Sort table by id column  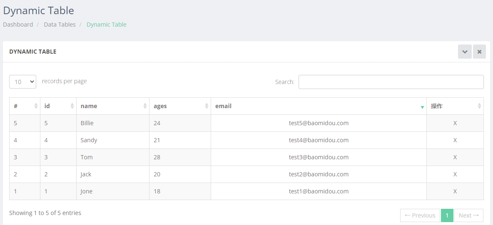[x=58, y=106]
